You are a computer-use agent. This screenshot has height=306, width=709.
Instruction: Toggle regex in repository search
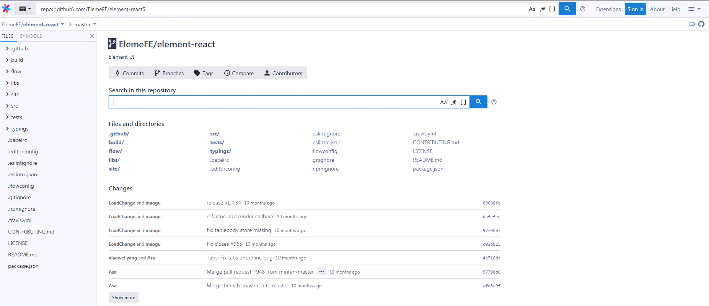[453, 102]
